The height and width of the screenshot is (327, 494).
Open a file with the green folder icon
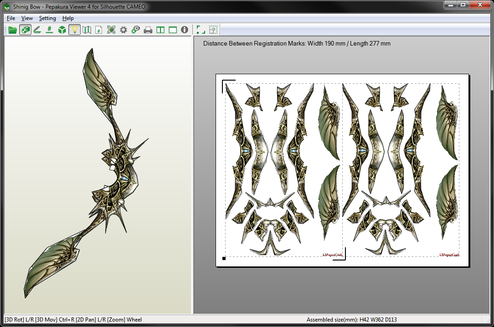[x=13, y=30]
